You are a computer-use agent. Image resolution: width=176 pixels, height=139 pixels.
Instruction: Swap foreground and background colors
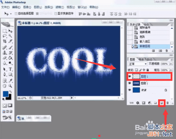tap(11, 91)
